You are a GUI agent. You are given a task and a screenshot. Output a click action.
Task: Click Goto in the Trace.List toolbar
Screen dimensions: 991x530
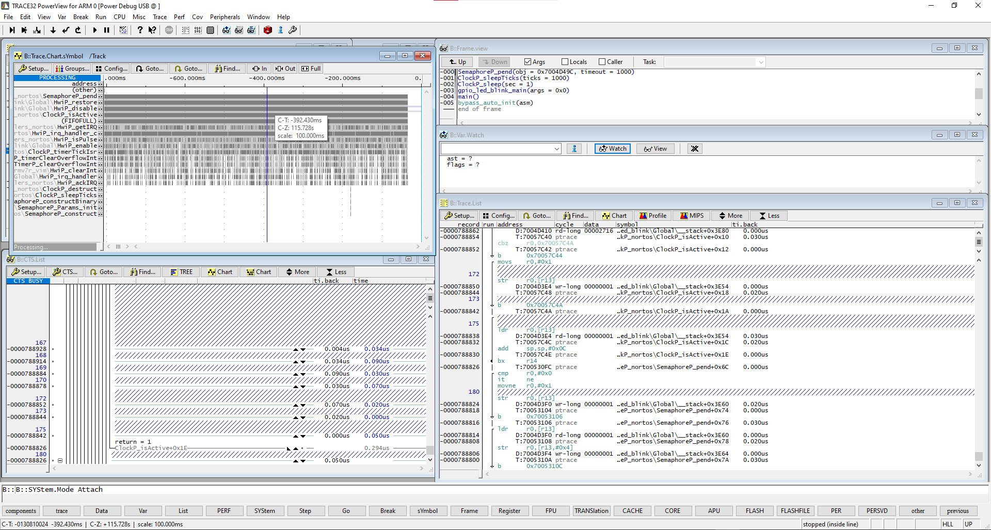(537, 216)
